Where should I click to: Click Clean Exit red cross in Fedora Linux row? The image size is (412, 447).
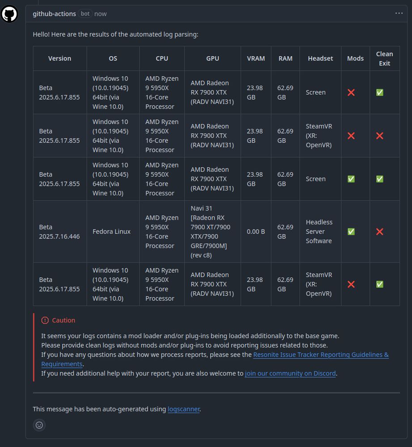coord(380,232)
